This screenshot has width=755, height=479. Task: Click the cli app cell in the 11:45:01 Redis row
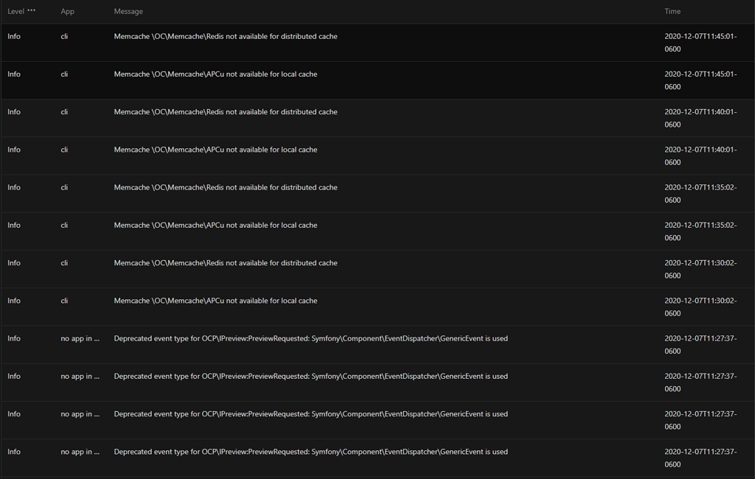click(64, 36)
